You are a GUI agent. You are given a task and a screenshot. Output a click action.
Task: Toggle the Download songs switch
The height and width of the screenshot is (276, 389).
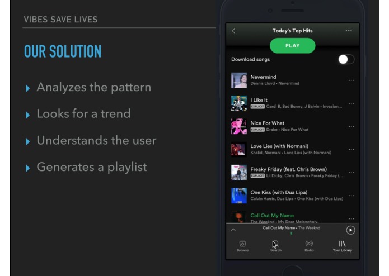tap(346, 59)
